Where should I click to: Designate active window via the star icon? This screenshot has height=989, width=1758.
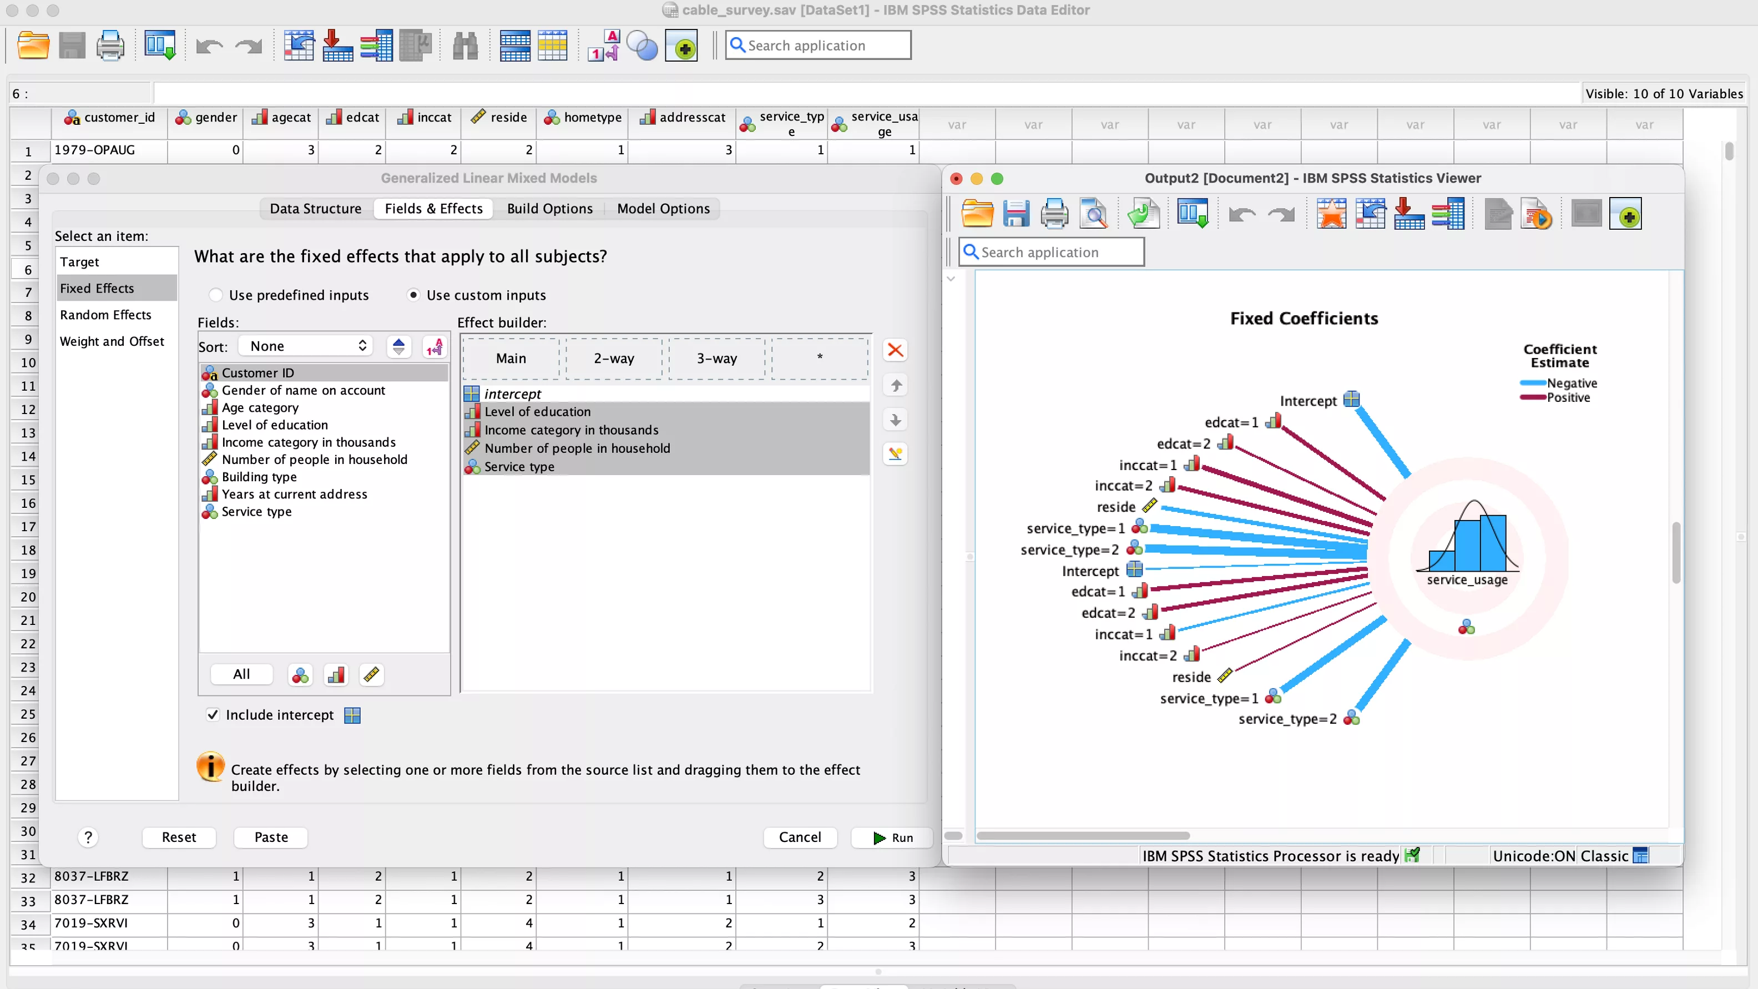click(1331, 213)
